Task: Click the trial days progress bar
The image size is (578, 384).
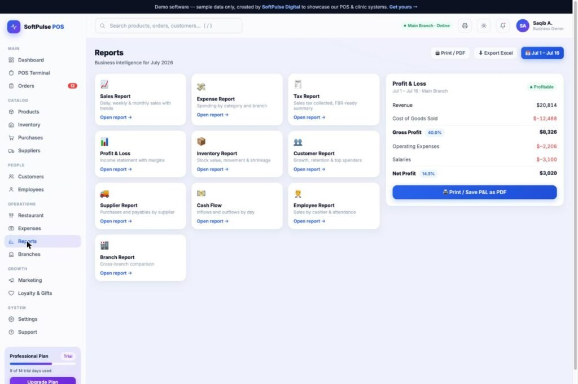Action: [x=43, y=364]
